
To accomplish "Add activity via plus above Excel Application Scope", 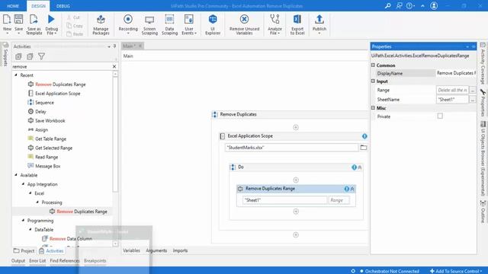I will (296, 127).
